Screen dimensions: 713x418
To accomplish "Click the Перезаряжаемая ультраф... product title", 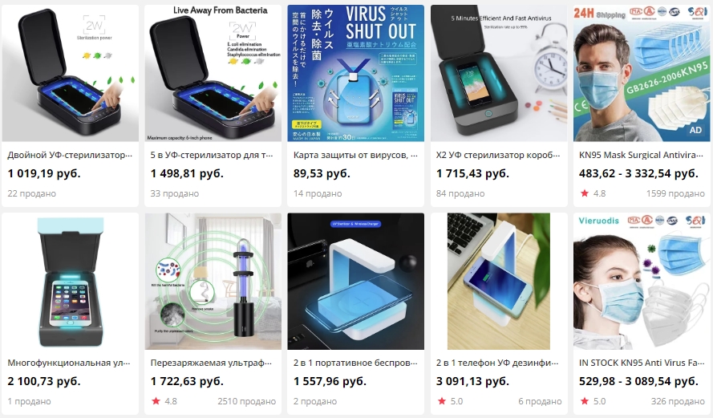I will (212, 363).
